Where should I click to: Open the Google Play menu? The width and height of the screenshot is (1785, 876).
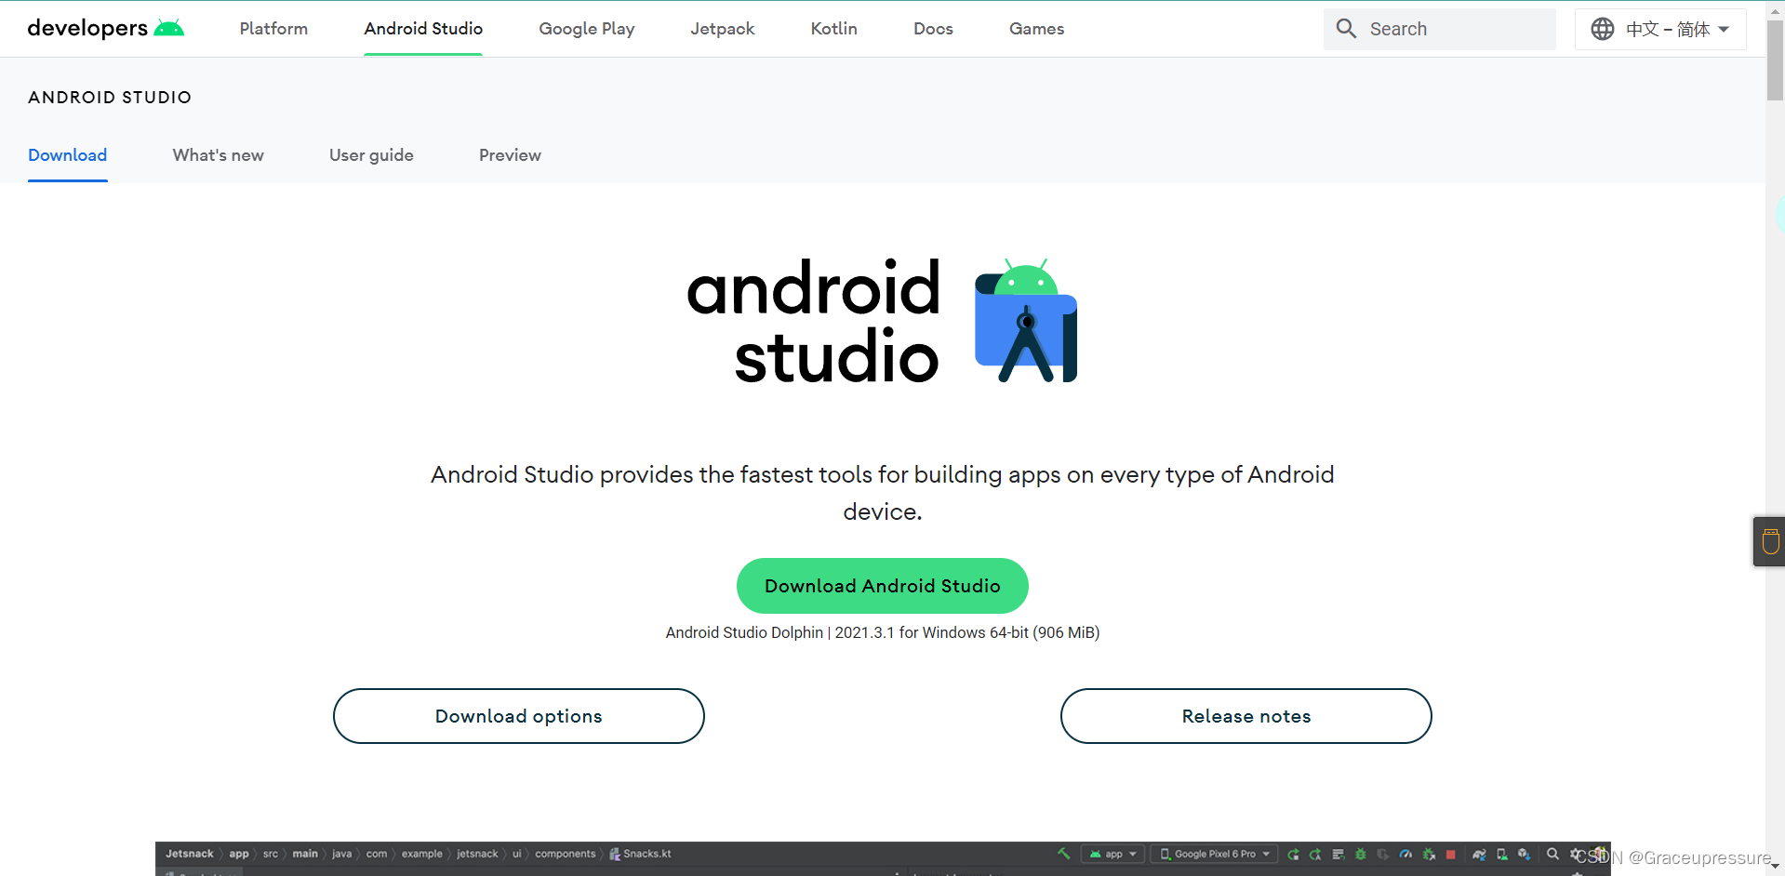(x=587, y=29)
